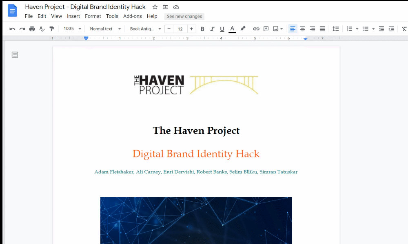Select the Paint format roller icon
The height and width of the screenshot is (244, 408).
pyautogui.click(x=52, y=29)
